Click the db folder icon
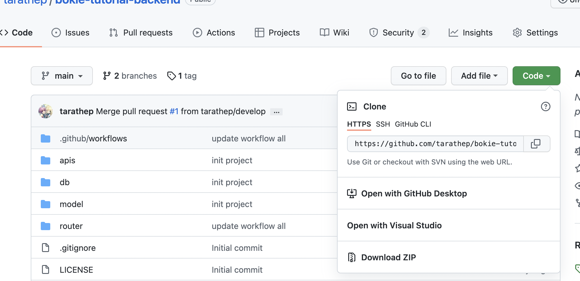This screenshot has height=281, width=580. click(x=46, y=182)
